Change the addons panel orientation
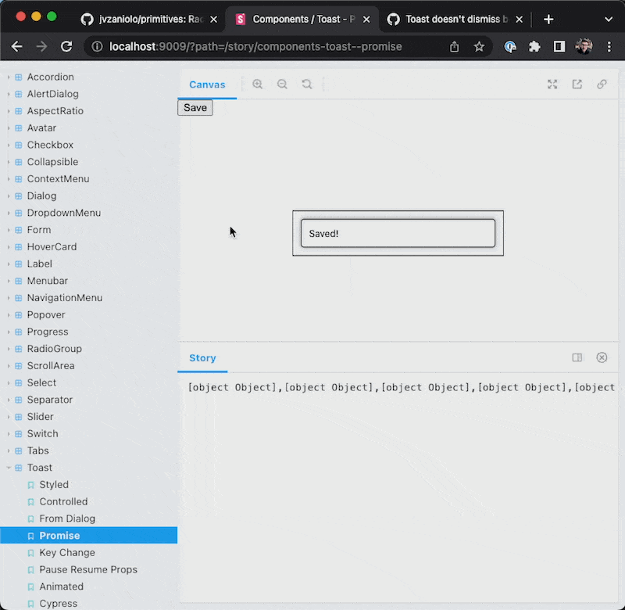 click(x=577, y=357)
